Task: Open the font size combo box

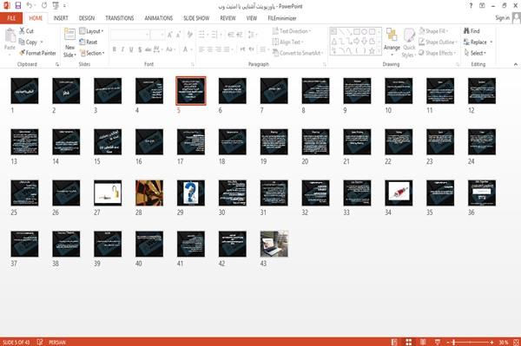Action: click(157, 35)
